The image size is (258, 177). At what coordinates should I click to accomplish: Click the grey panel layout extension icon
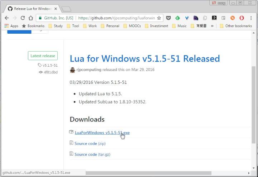pos(223,18)
